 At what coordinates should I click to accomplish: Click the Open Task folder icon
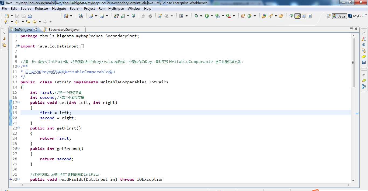click(x=281, y=16)
